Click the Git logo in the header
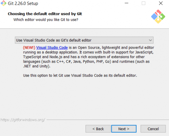Screen dimensions: 169x136 point(158,17)
